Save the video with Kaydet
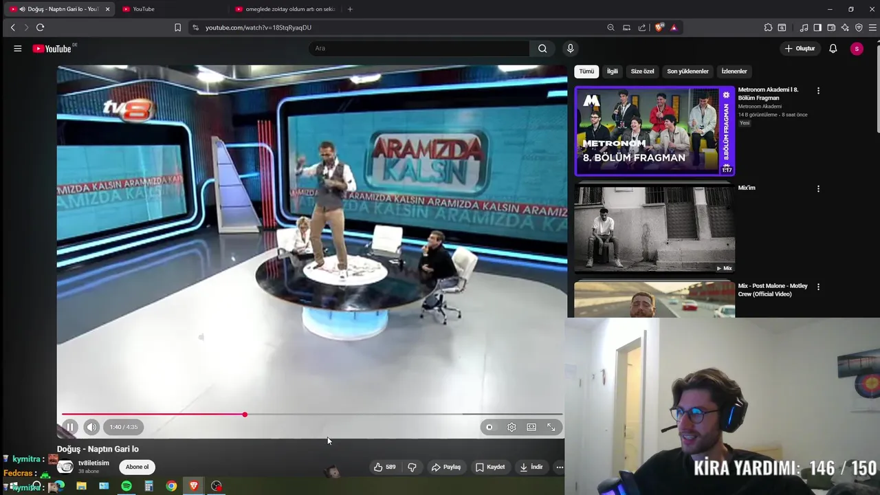The width and height of the screenshot is (880, 495). click(490, 467)
